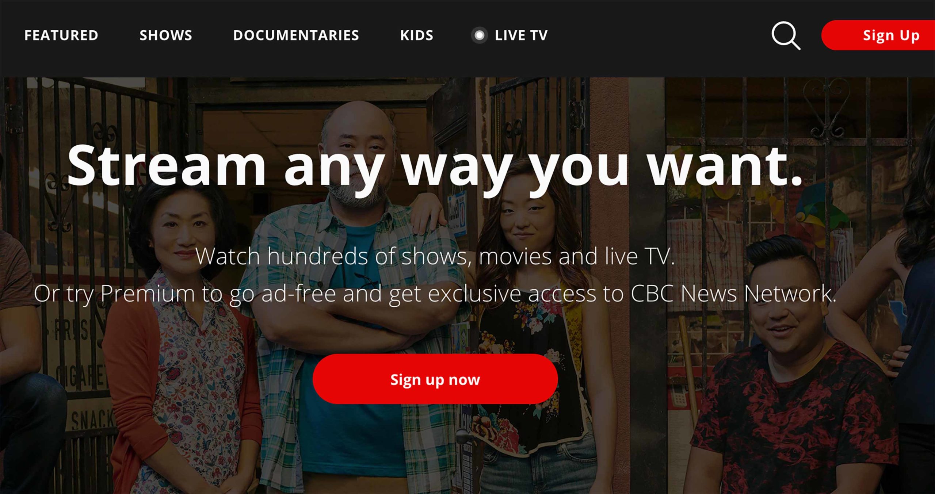
Task: Click the Sign up now button
Action: 435,379
